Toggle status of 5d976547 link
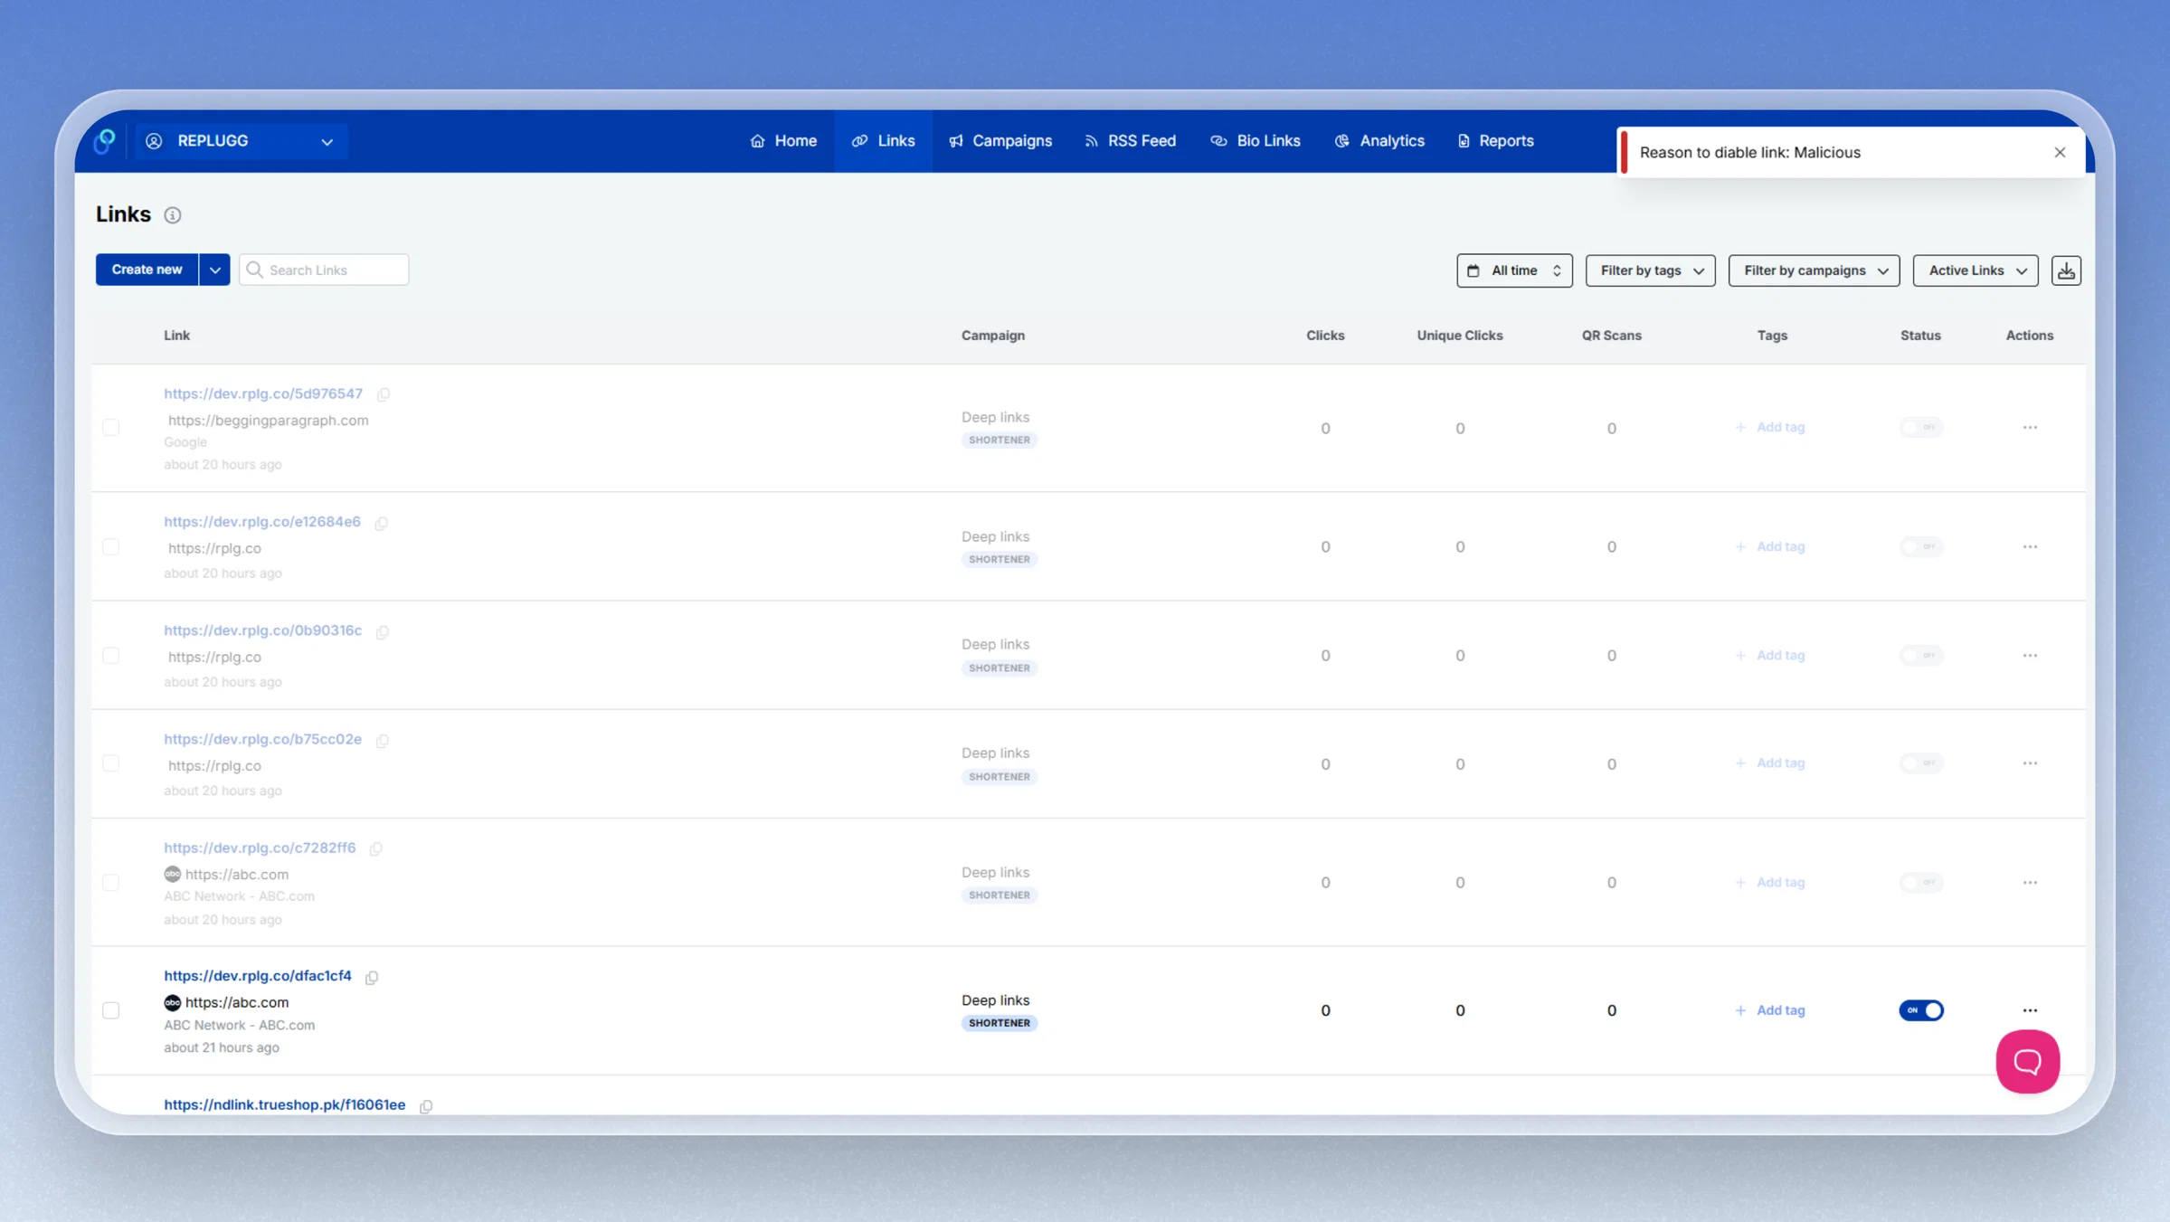This screenshot has height=1222, width=2170. (1921, 427)
